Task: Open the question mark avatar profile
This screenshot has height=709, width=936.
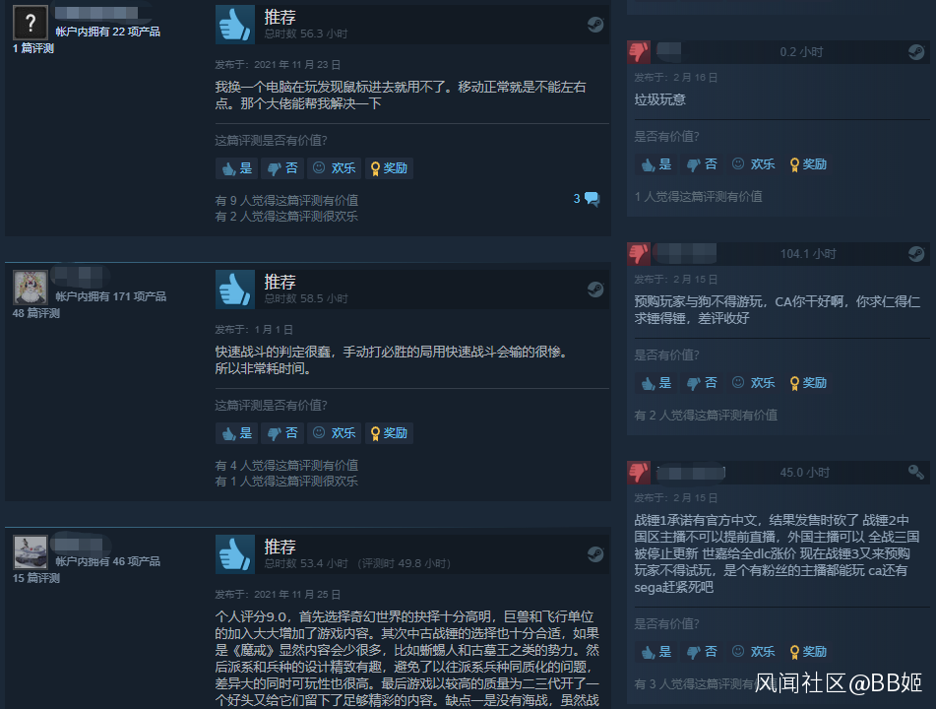Action: pos(31,23)
